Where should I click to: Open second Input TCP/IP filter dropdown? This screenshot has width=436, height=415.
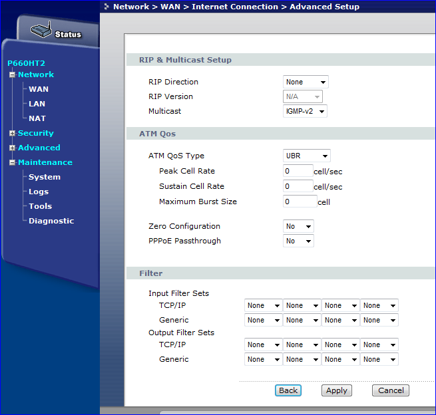pyautogui.click(x=302, y=305)
